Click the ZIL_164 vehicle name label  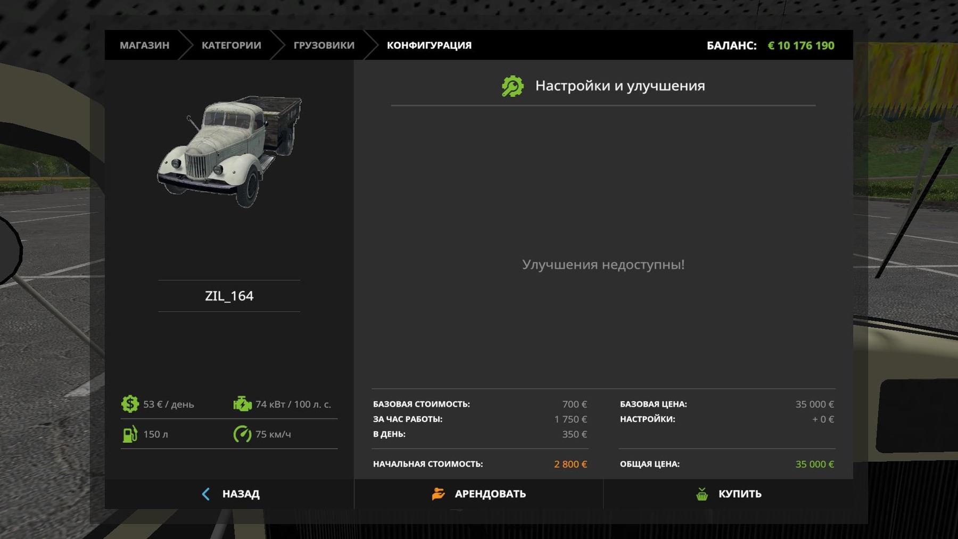click(229, 296)
